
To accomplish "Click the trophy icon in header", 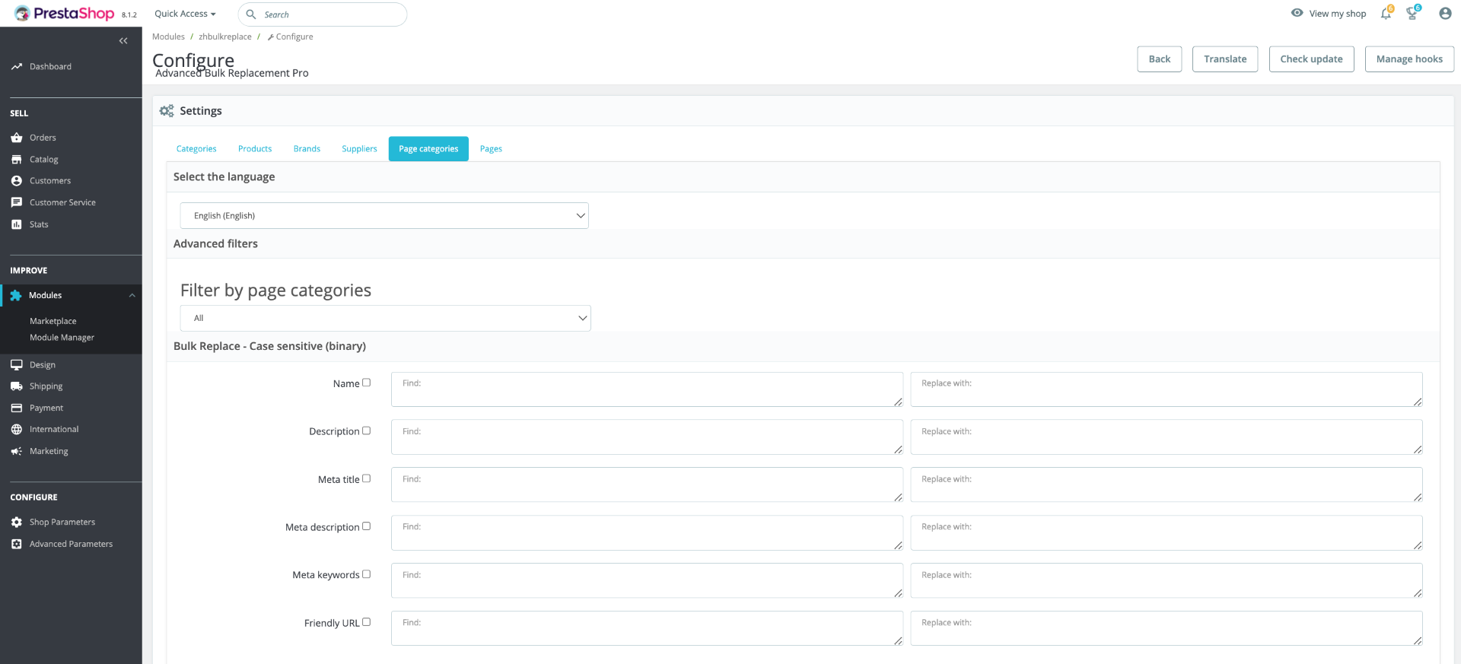I will [x=1412, y=14].
